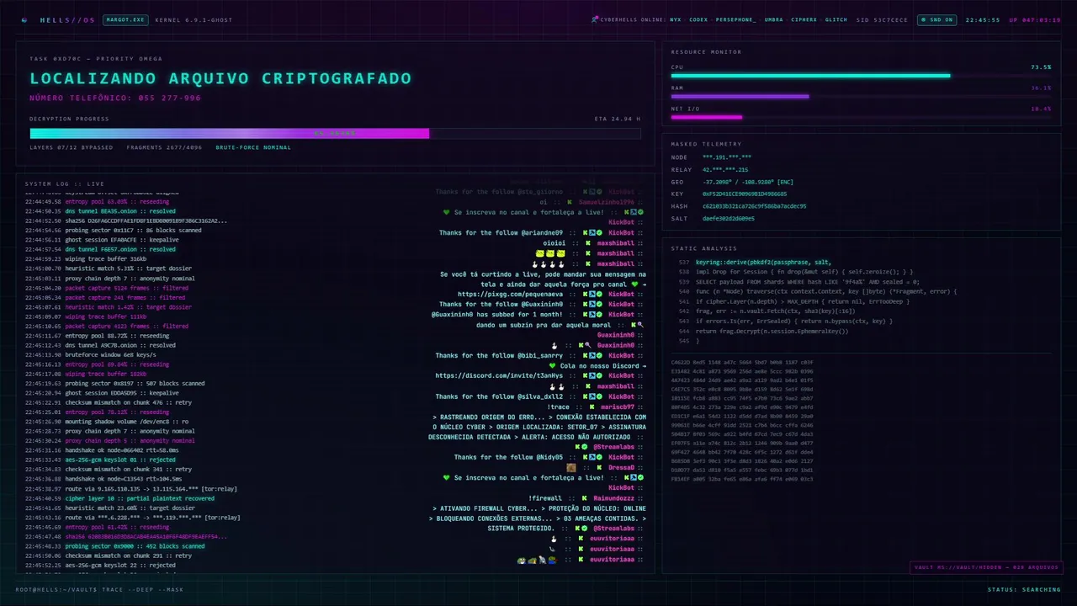Click the NET I/O usage bar
Screen dimensions: 1077x606
[861, 117]
